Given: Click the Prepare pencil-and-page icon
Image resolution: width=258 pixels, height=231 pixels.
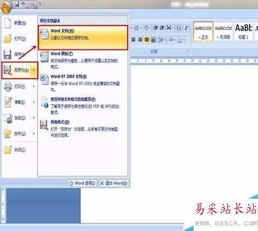Looking at the screenshot, I should click(8, 102).
